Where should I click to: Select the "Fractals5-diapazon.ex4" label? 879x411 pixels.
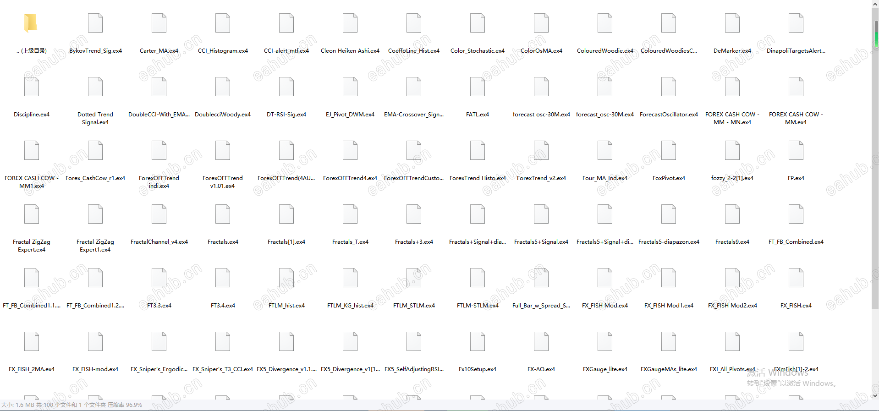point(669,242)
